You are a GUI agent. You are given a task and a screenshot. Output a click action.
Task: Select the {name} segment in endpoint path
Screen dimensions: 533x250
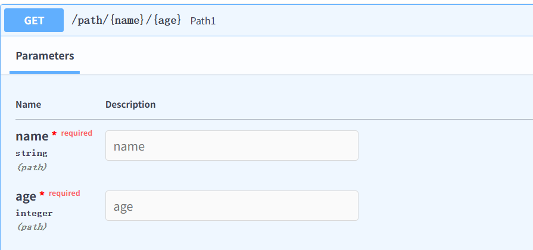coord(127,20)
